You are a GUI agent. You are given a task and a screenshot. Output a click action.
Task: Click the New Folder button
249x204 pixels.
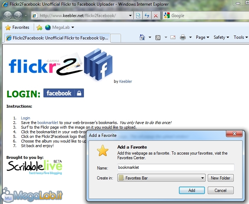(221, 178)
